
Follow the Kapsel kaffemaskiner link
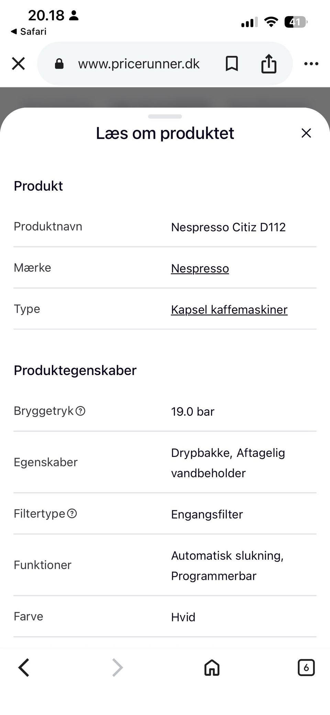(x=229, y=310)
